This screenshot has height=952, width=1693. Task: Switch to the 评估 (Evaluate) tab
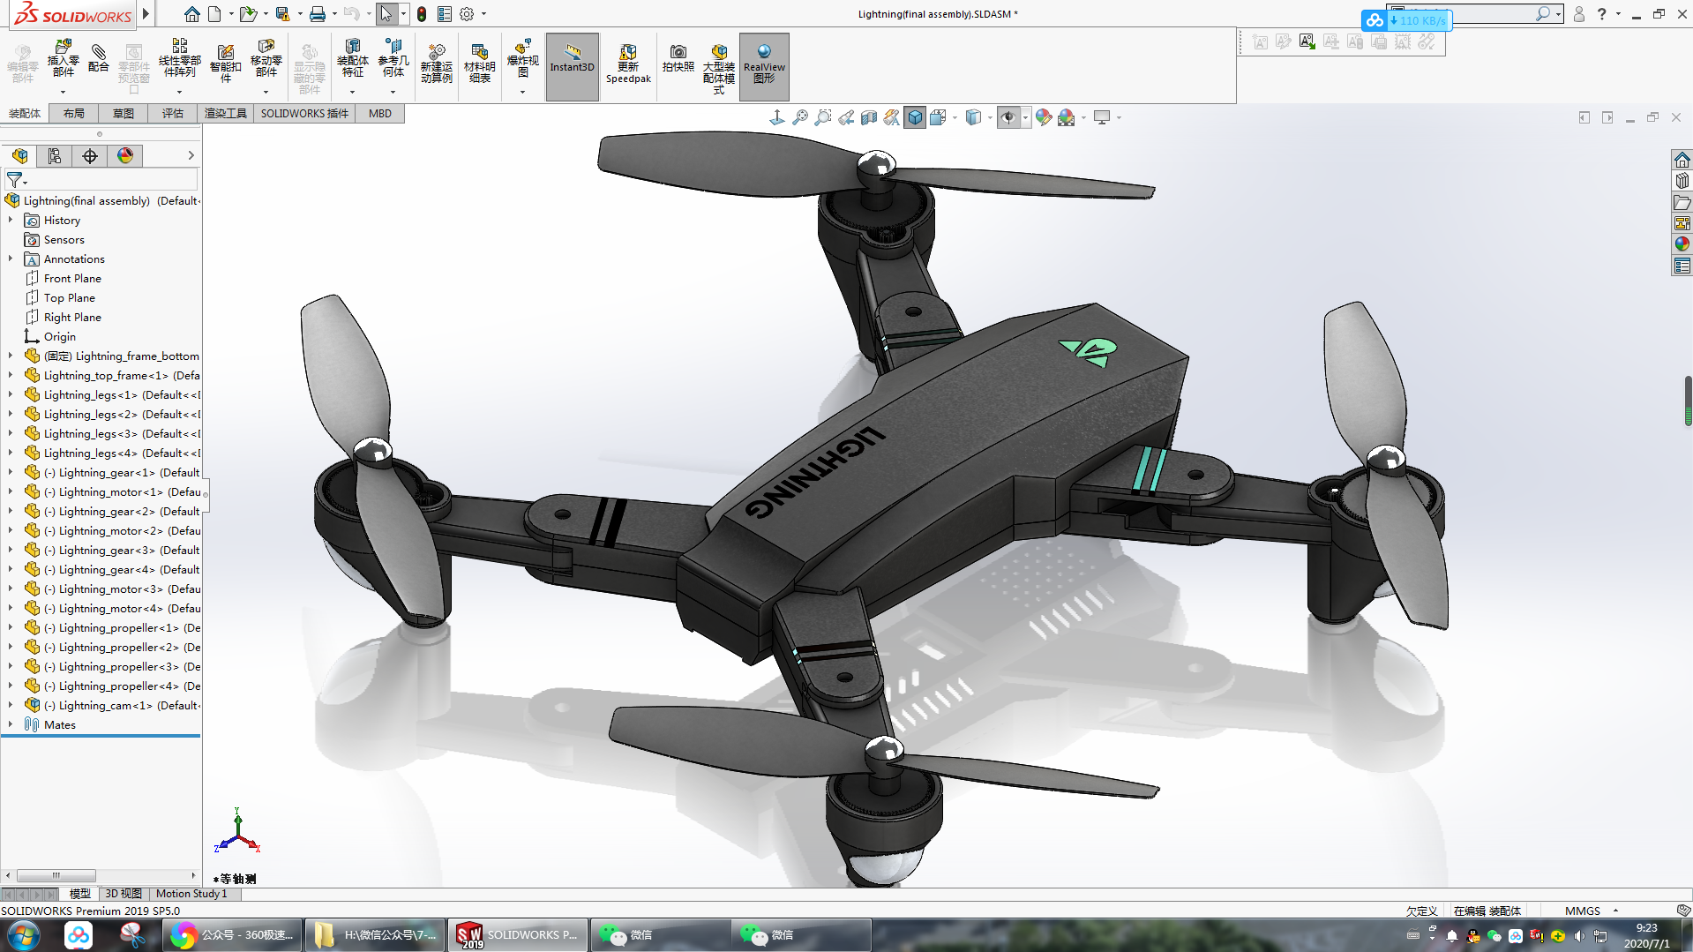(173, 114)
